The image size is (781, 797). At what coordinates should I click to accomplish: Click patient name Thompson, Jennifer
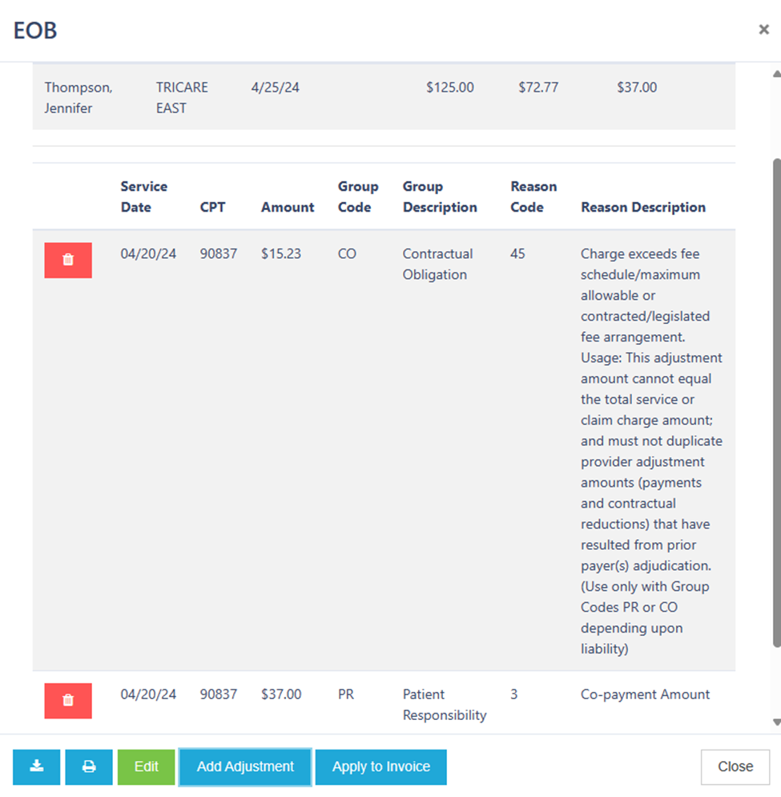(79, 98)
